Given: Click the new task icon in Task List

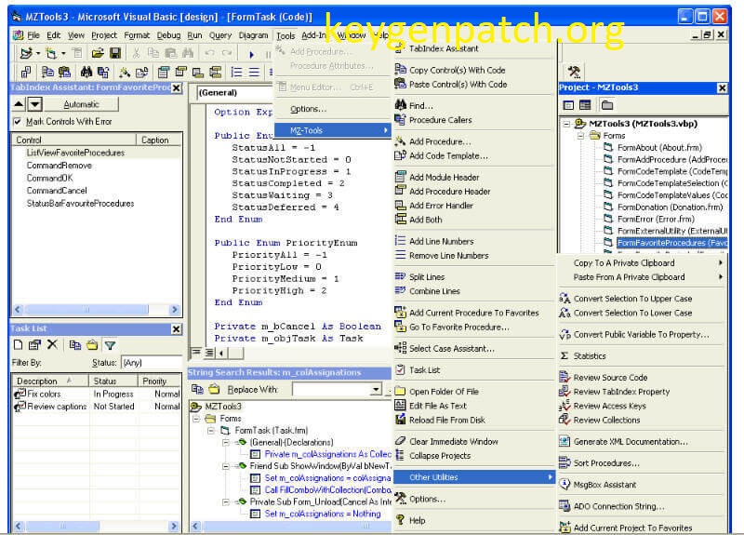Looking at the screenshot, I should (18, 345).
